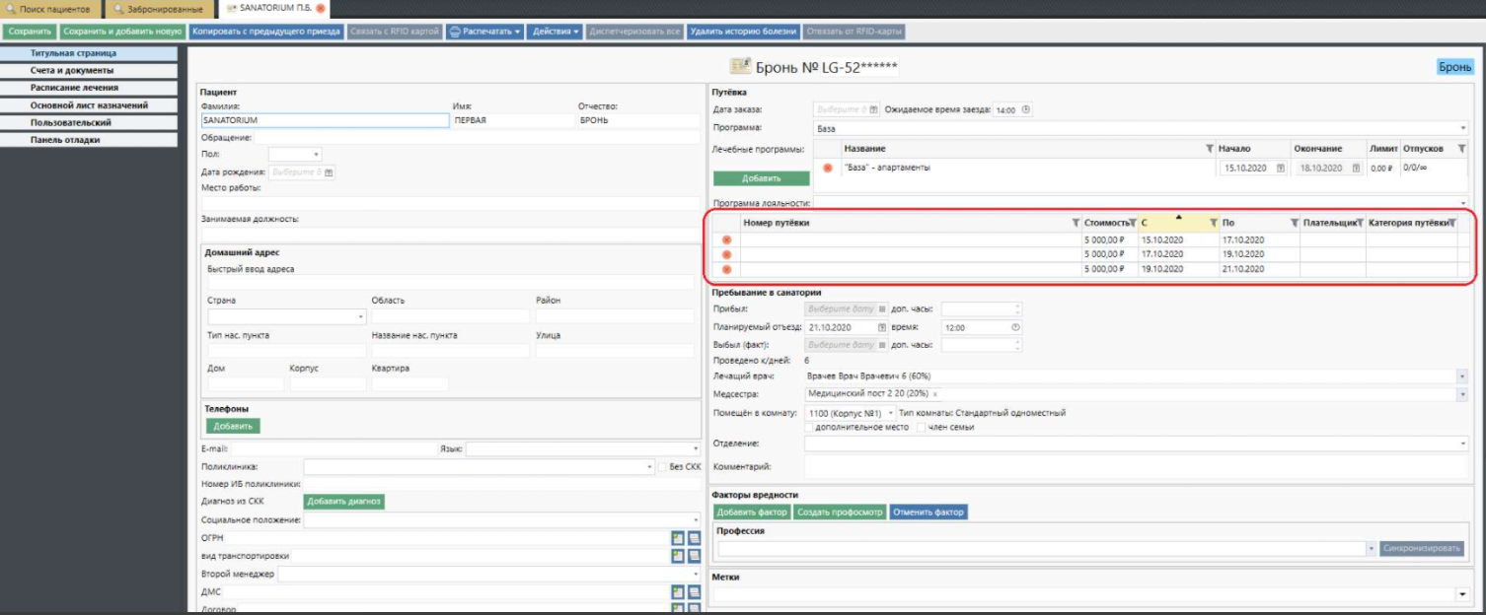Click first icon button in ОГРН row
This screenshot has width=1486, height=615.
click(678, 538)
